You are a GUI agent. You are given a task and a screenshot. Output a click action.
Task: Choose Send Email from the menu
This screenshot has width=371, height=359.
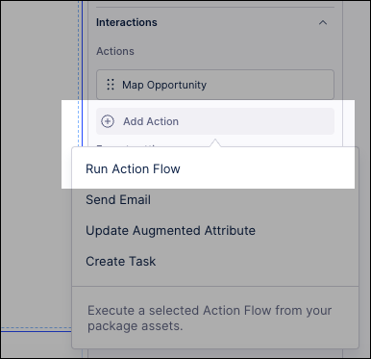118,200
